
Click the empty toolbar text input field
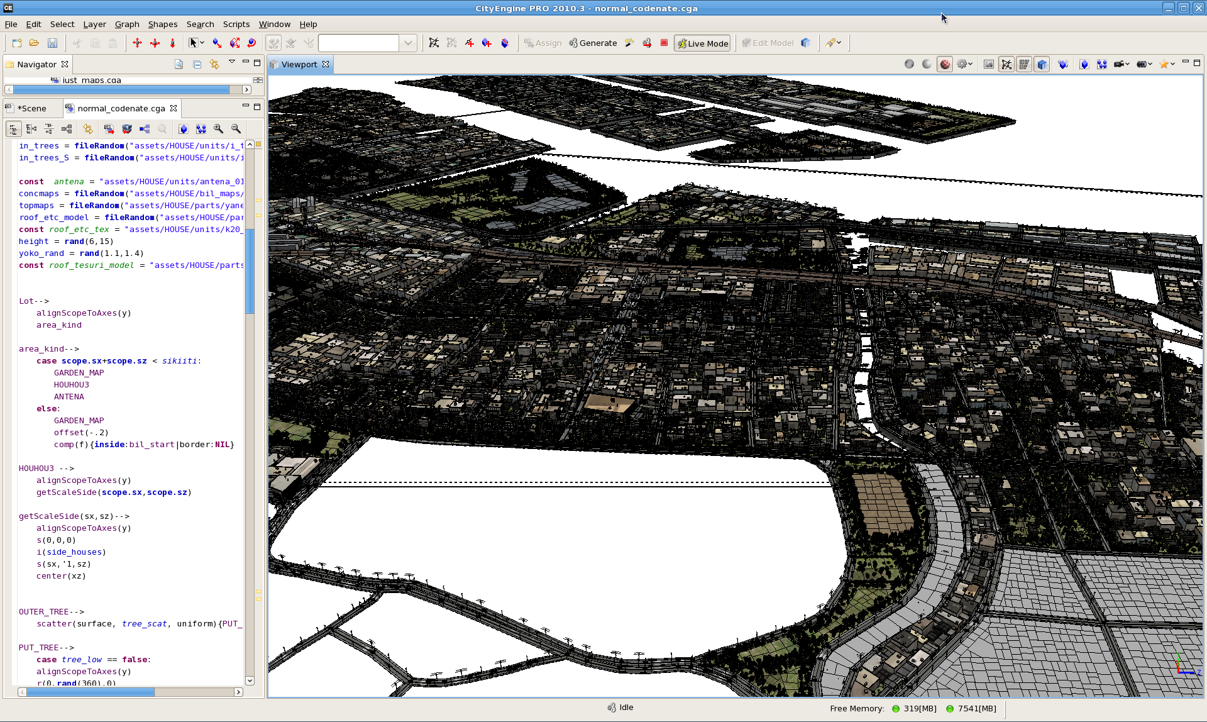pyautogui.click(x=358, y=43)
